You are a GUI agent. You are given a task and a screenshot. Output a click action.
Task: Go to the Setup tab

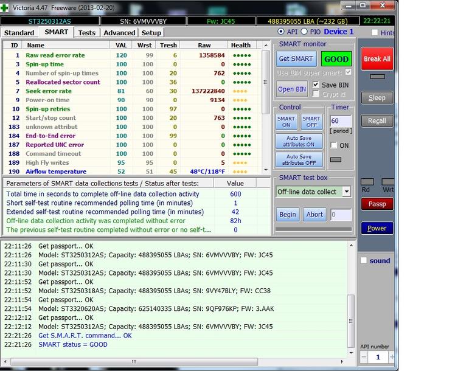point(151,33)
